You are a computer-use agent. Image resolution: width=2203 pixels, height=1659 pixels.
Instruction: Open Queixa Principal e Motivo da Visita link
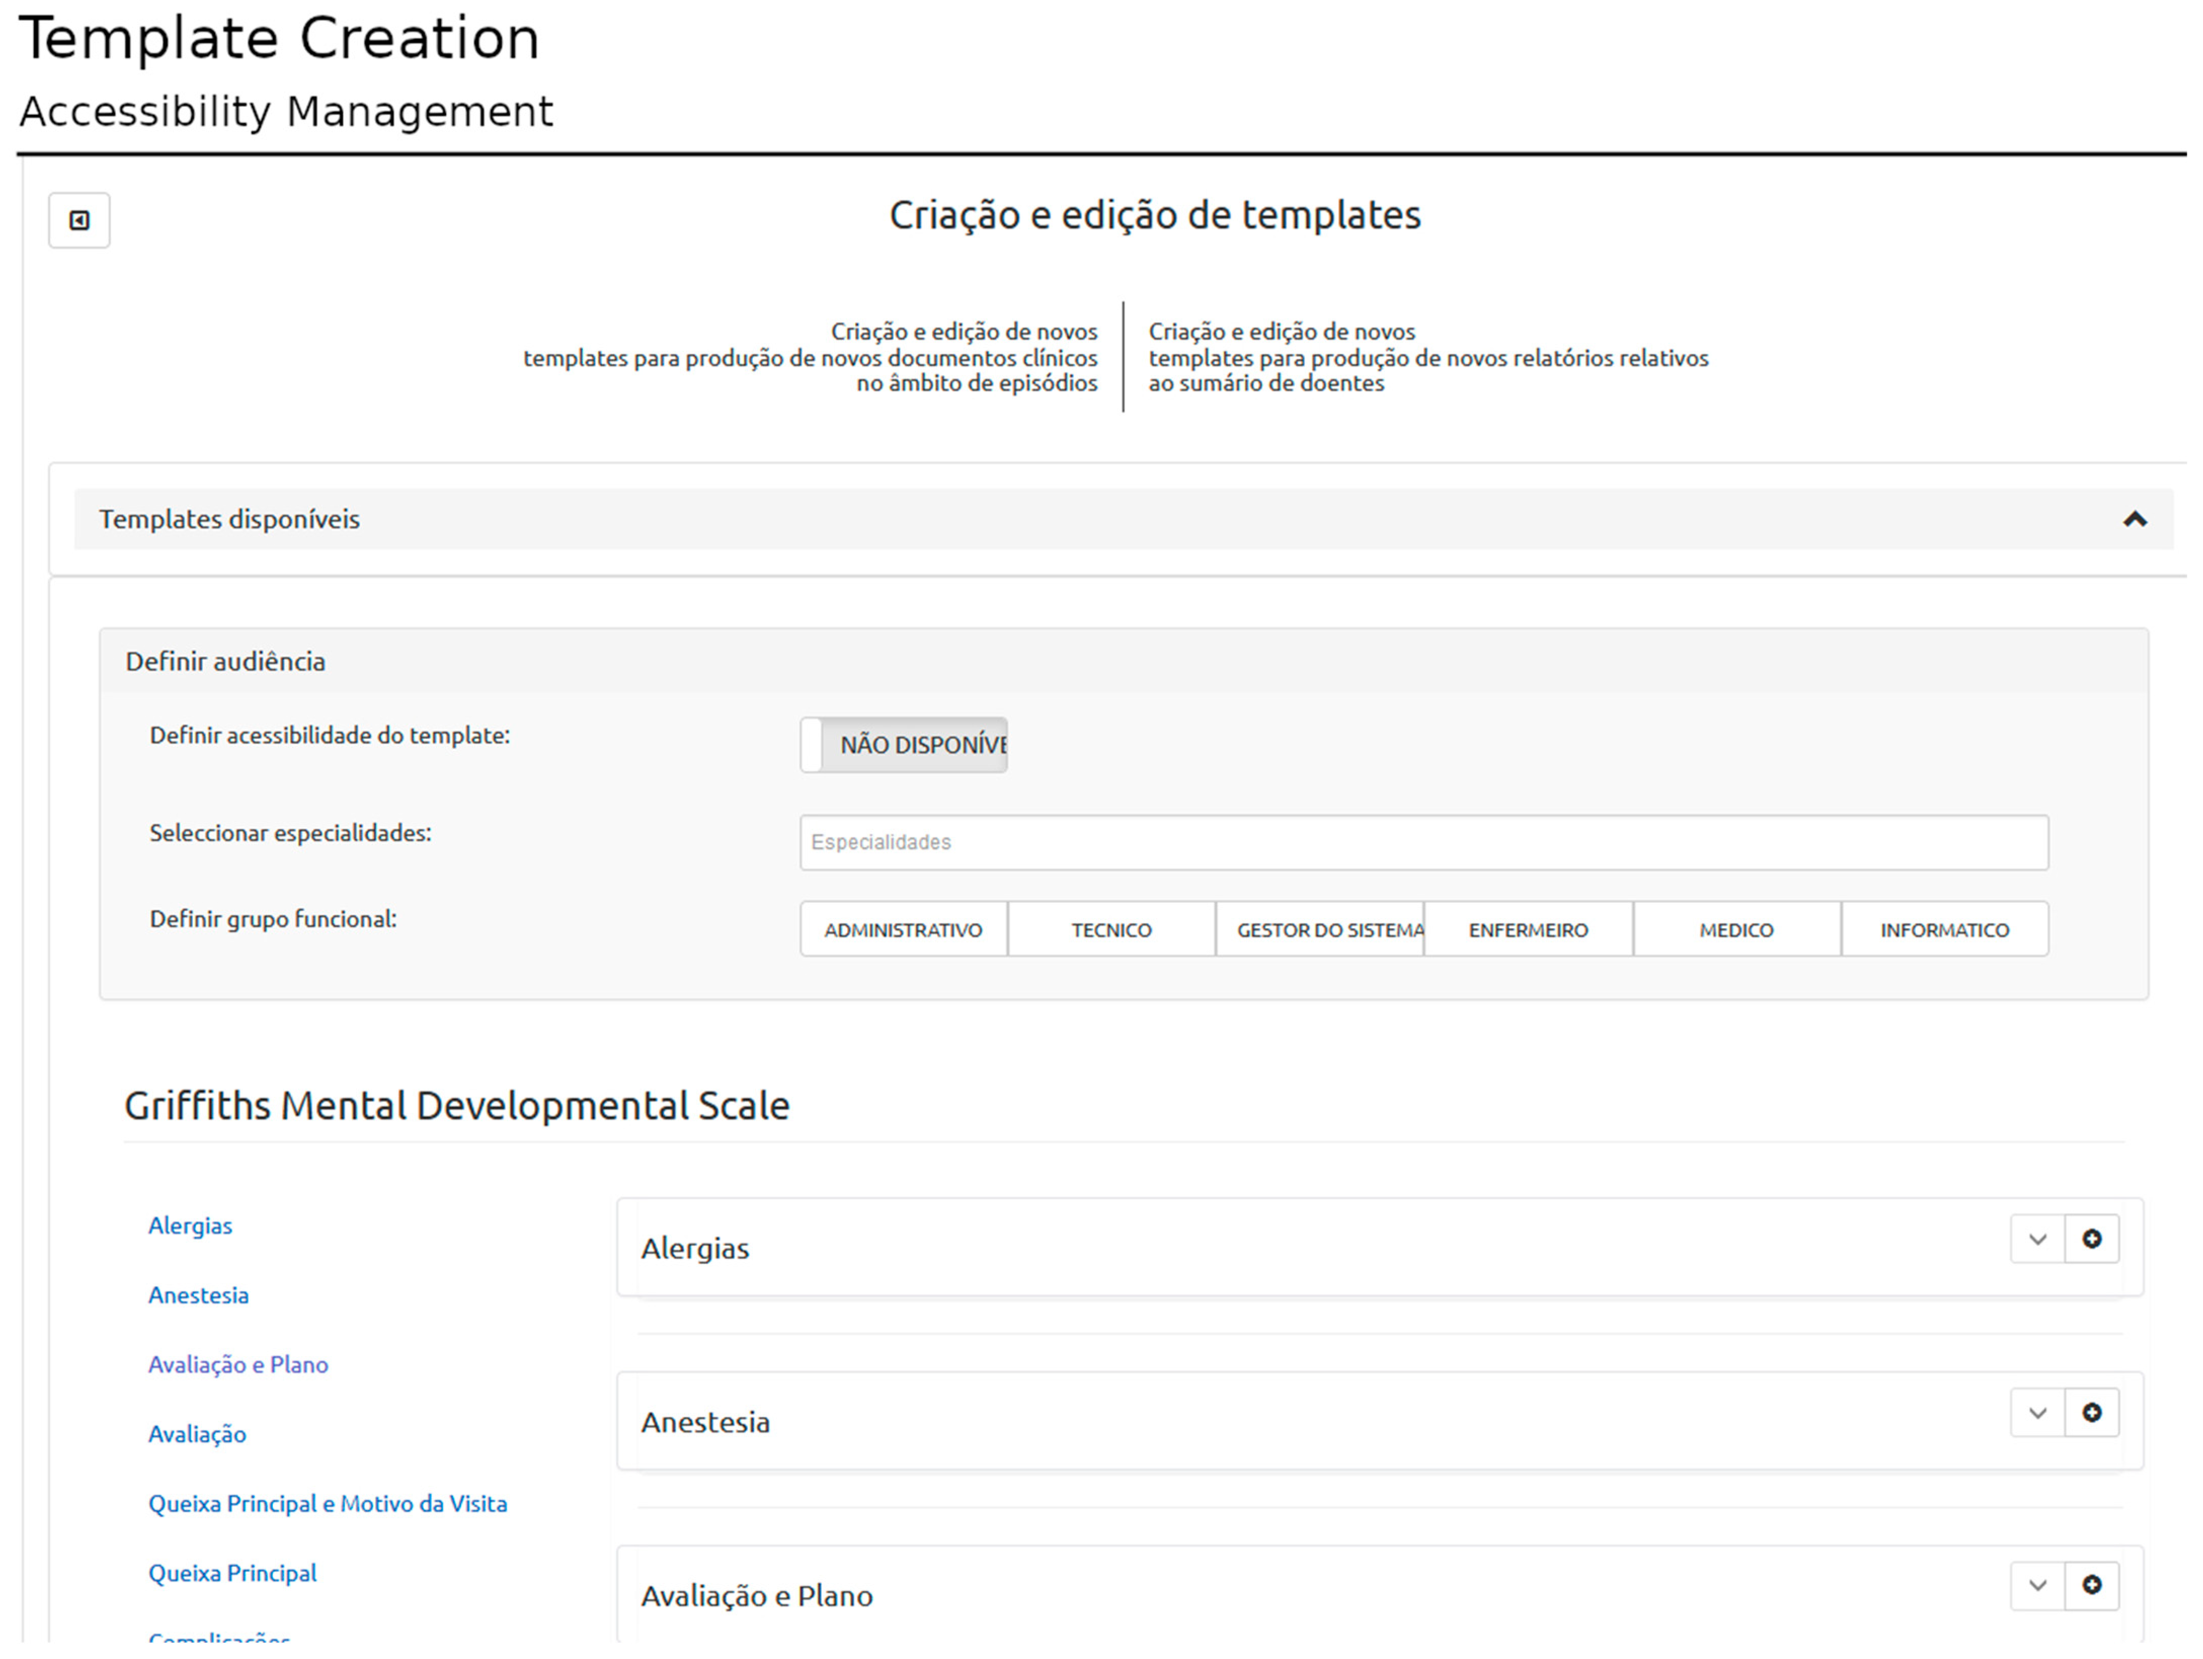(x=328, y=1504)
